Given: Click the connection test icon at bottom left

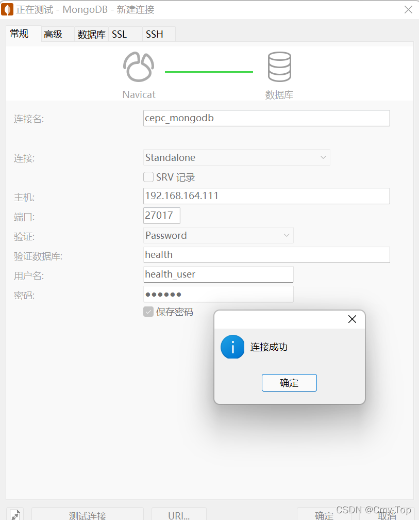Looking at the screenshot, I should (14, 514).
